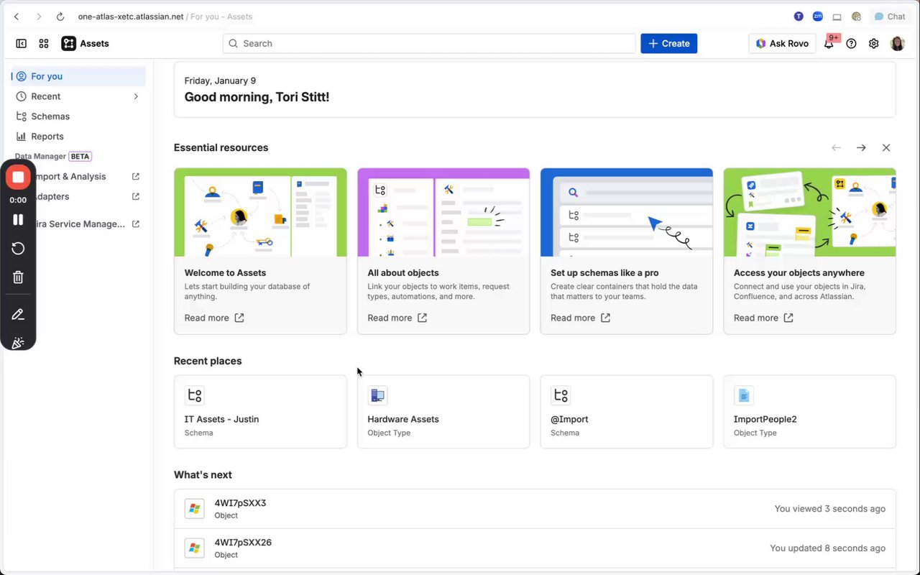
Task: Click the help question mark icon
Action: (x=851, y=44)
